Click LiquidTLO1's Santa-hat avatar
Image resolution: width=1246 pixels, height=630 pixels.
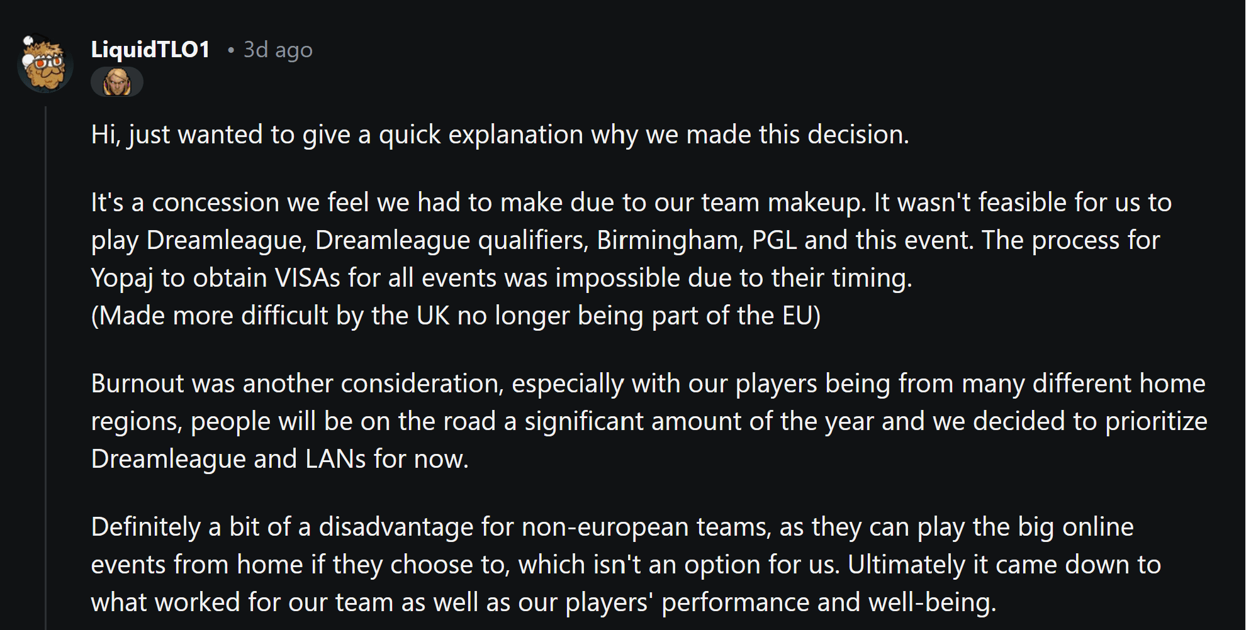click(x=45, y=64)
